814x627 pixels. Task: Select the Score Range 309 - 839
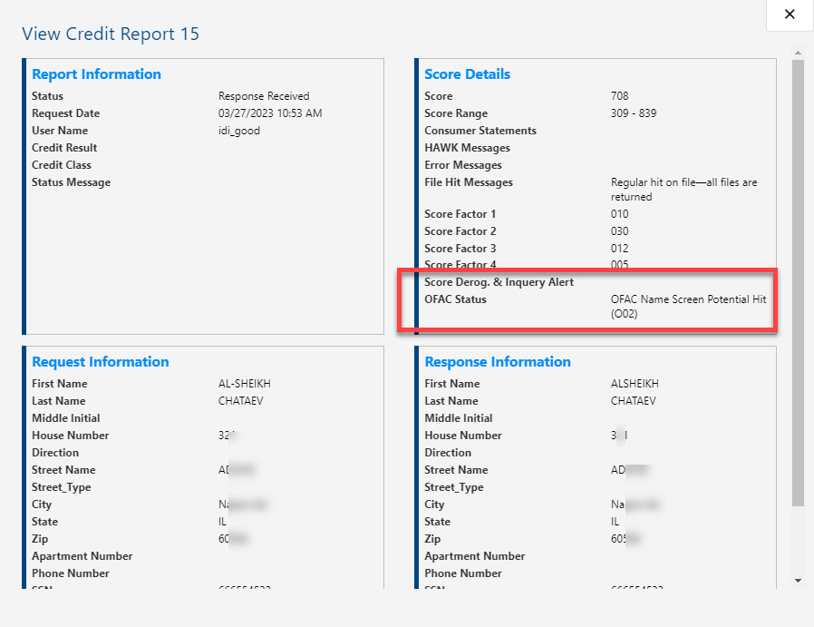pyautogui.click(x=633, y=113)
